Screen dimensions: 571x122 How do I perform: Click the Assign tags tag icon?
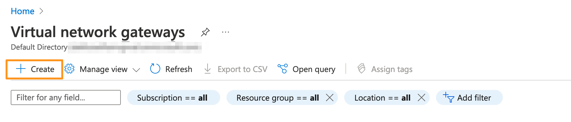click(362, 69)
